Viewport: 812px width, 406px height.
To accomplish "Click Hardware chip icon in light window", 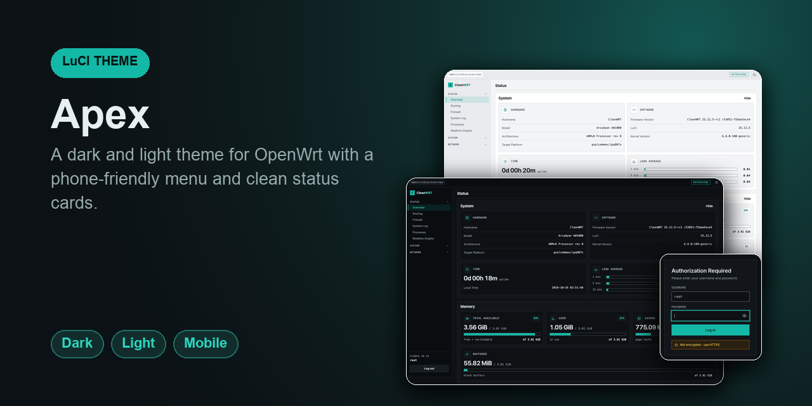I will click(506, 110).
